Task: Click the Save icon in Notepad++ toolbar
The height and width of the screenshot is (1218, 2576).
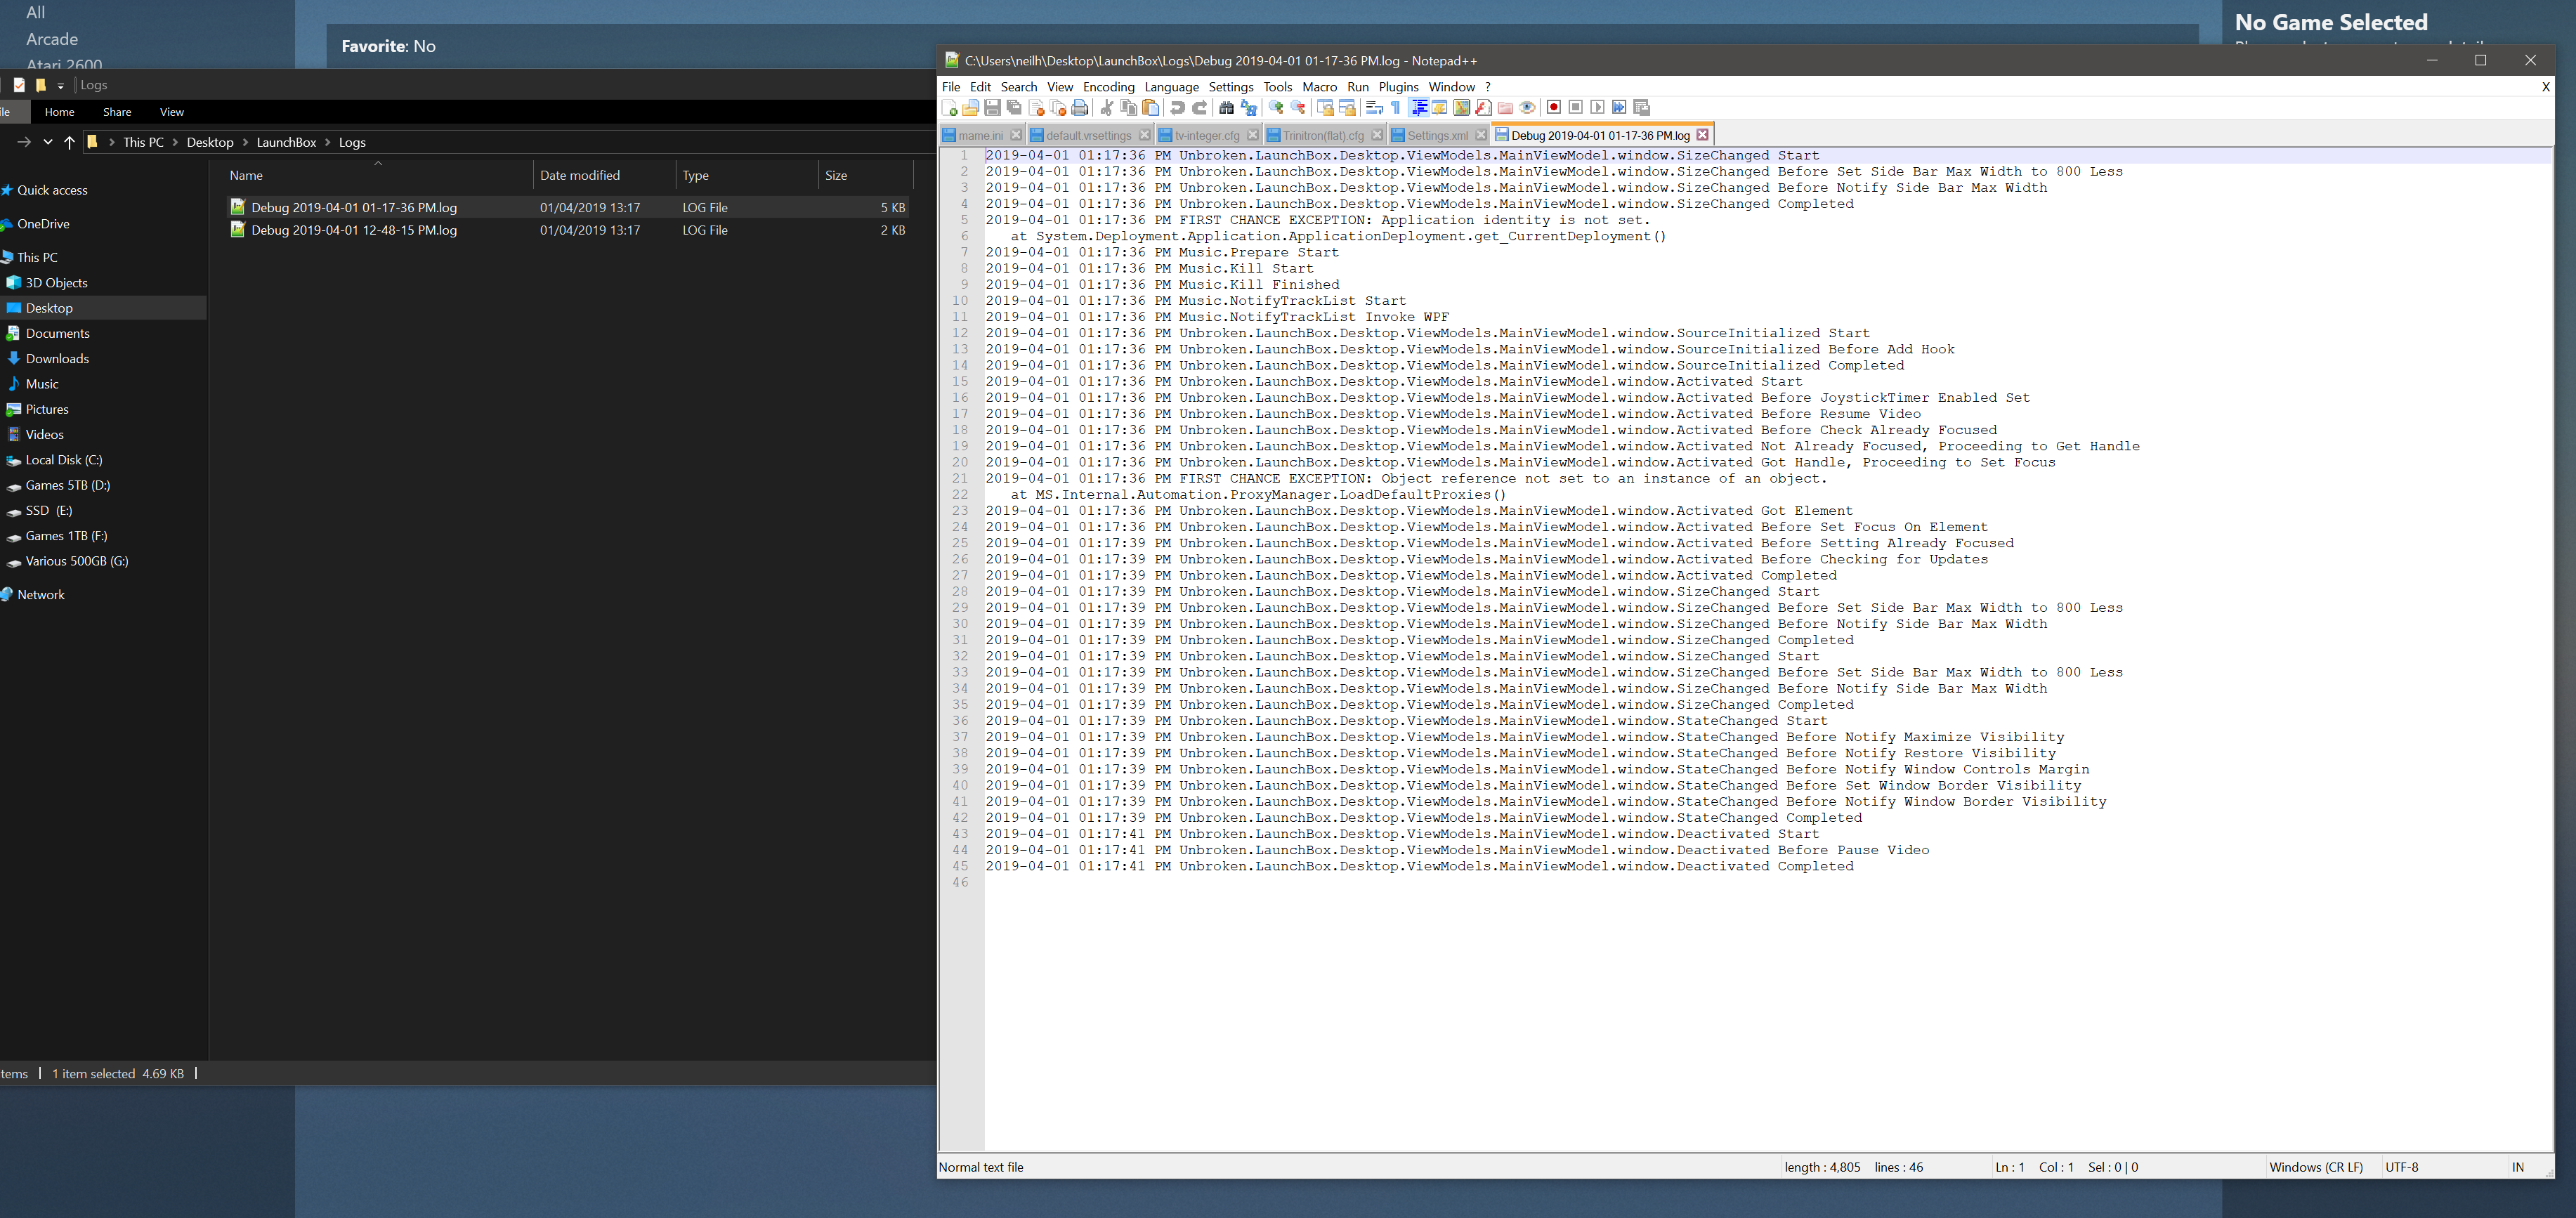Action: coord(992,108)
